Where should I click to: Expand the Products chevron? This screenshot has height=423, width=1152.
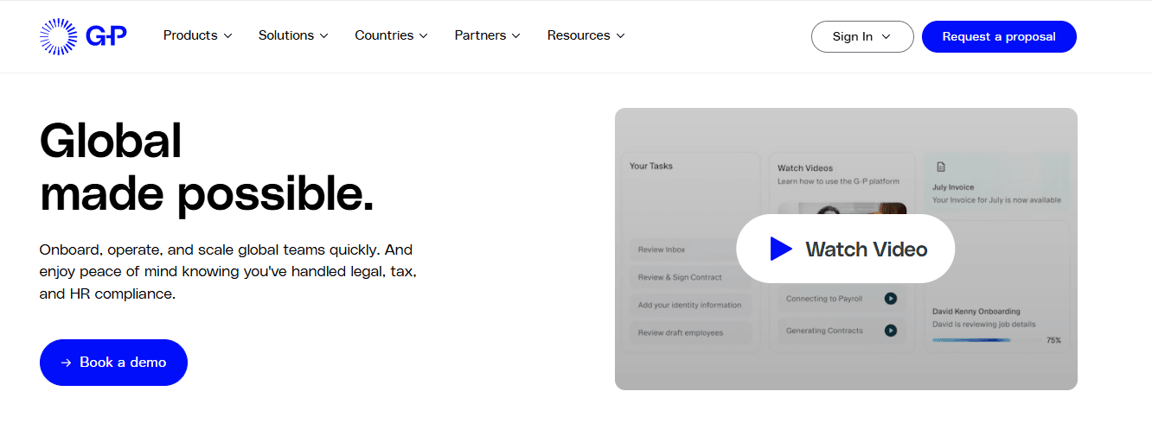227,36
